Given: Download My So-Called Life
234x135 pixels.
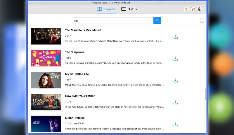Looking at the screenshot, I should [x=176, y=80].
